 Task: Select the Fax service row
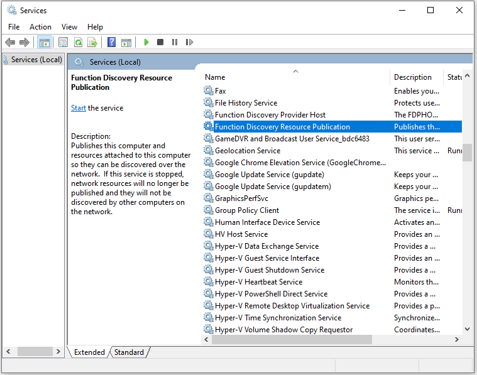pyautogui.click(x=332, y=90)
